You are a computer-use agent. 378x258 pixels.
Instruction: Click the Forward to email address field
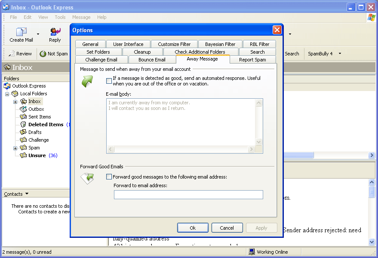(188, 194)
